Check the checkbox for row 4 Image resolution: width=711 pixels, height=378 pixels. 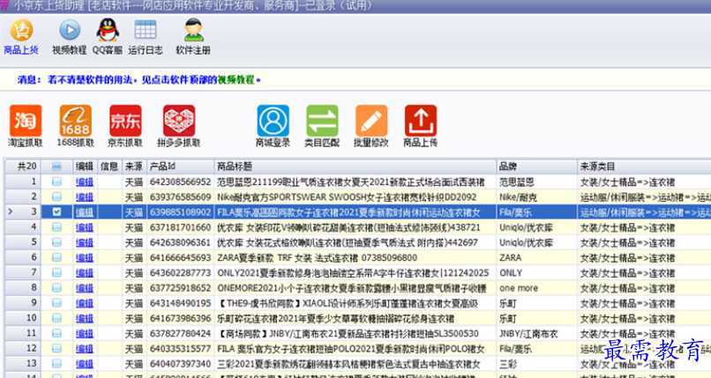(56, 227)
